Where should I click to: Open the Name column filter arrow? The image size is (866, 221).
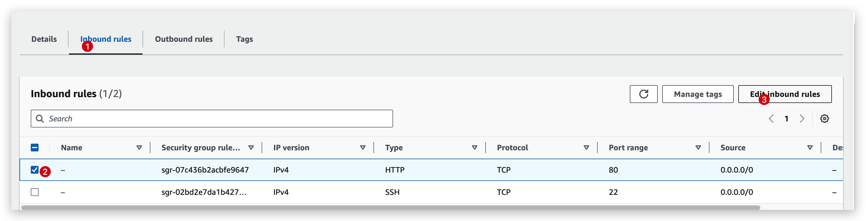click(x=139, y=147)
